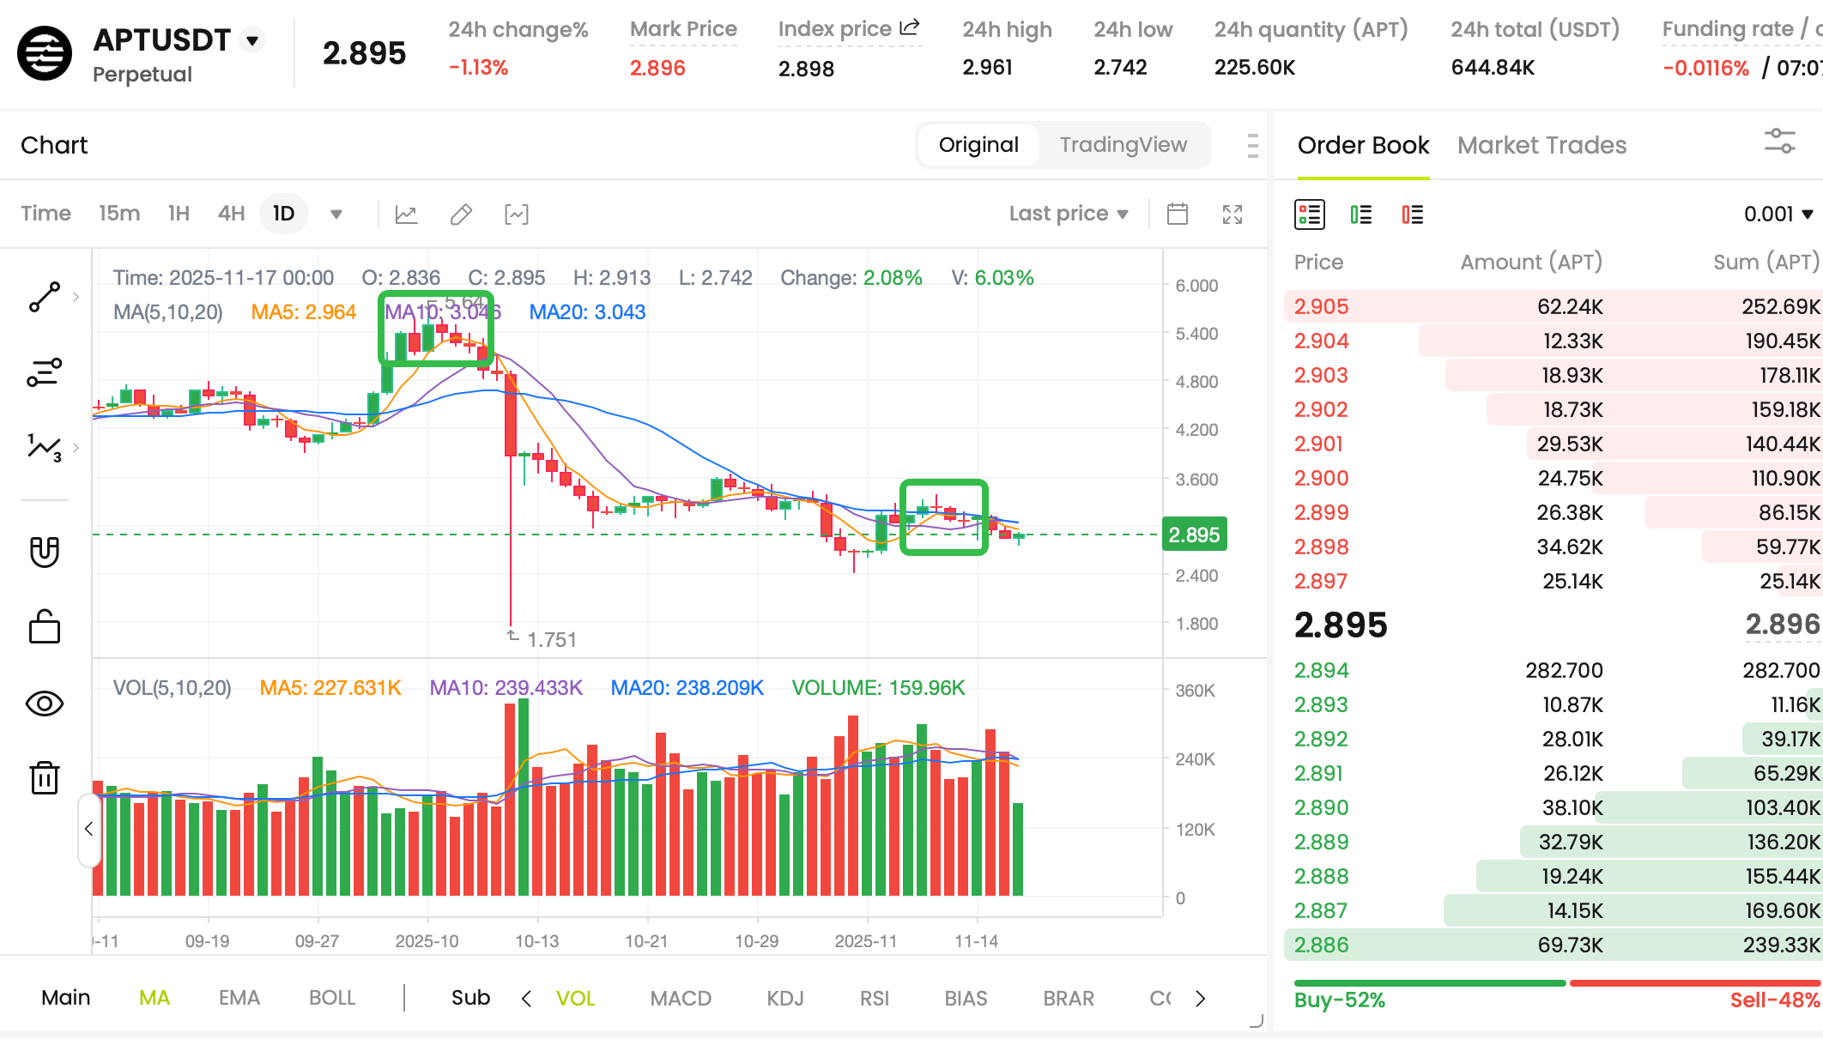Screen dimensions: 1823x1045
Task: Switch to the Market Trades tab
Action: pos(1541,146)
